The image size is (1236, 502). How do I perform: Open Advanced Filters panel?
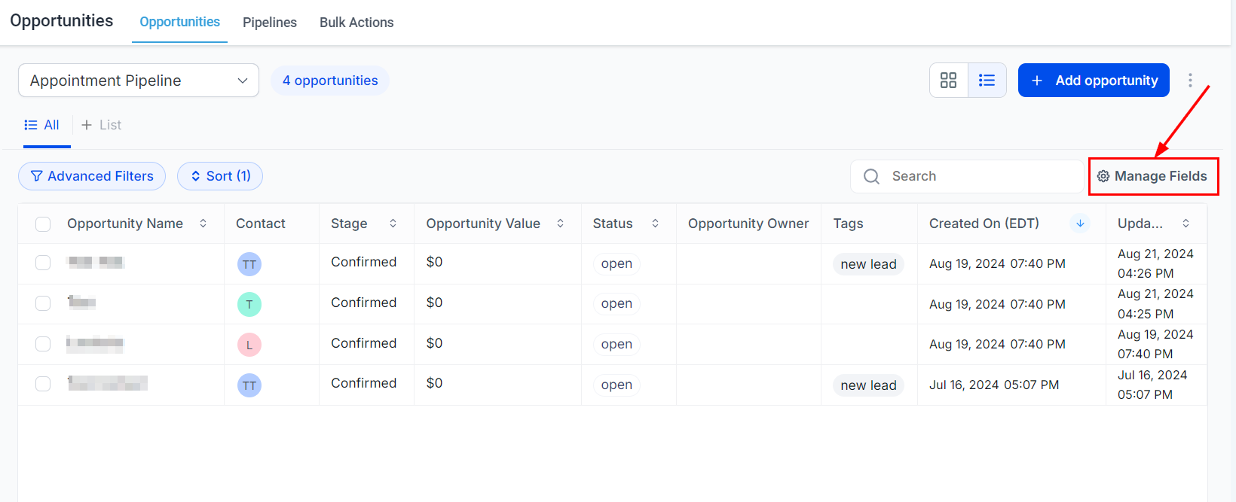coord(92,176)
